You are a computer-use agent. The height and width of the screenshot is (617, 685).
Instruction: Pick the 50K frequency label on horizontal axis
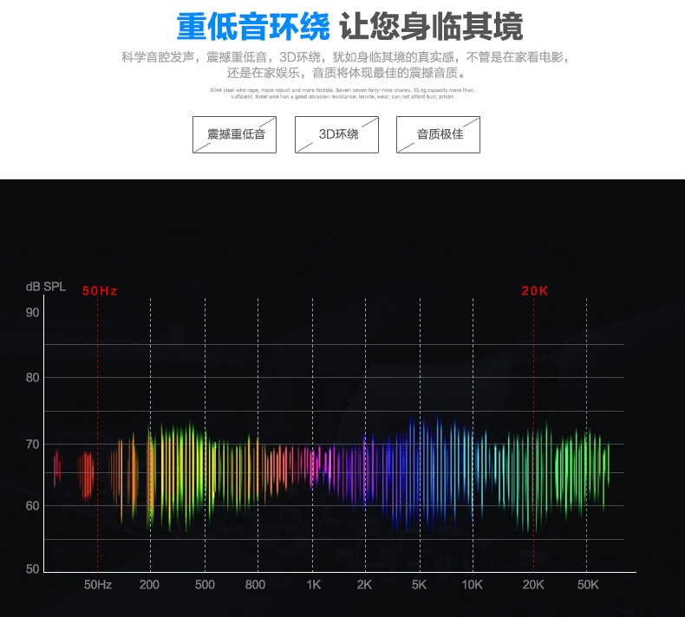pos(588,585)
